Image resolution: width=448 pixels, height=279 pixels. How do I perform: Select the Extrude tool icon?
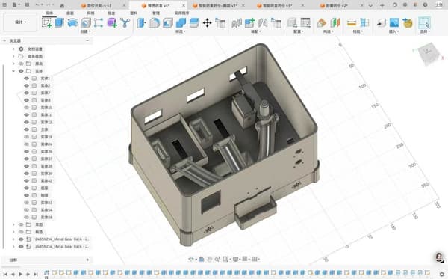60,22
